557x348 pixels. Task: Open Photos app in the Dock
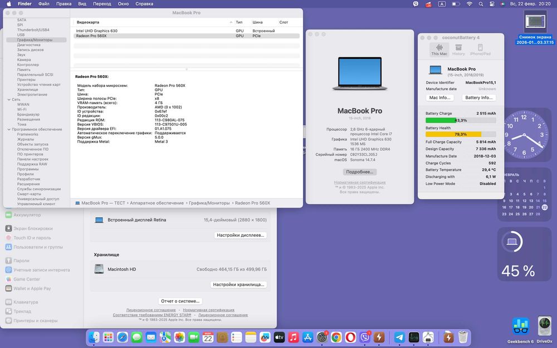tap(179, 337)
